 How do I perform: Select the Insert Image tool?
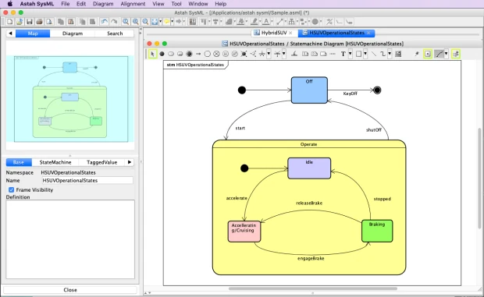pos(398,54)
